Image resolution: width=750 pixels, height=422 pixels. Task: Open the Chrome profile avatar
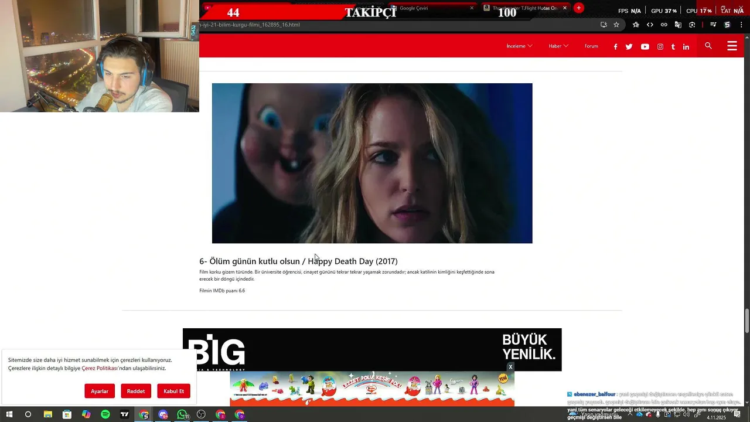[x=727, y=25]
